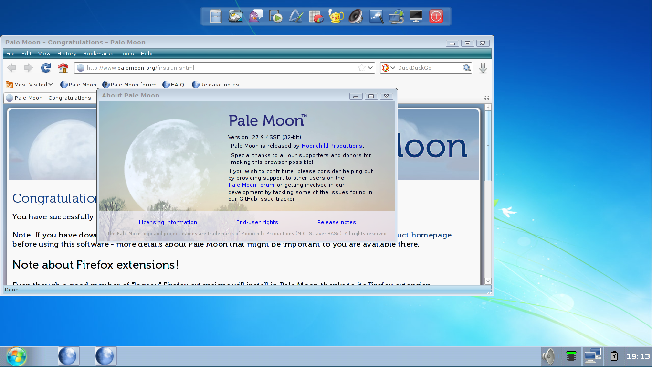The height and width of the screenshot is (367, 652).
Task: Select the Pale Moon - Congratulations tab
Action: pos(50,98)
